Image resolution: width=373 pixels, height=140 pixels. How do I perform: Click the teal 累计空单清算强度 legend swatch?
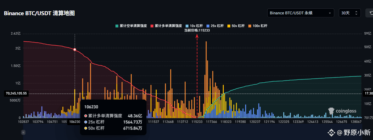pos(117,26)
